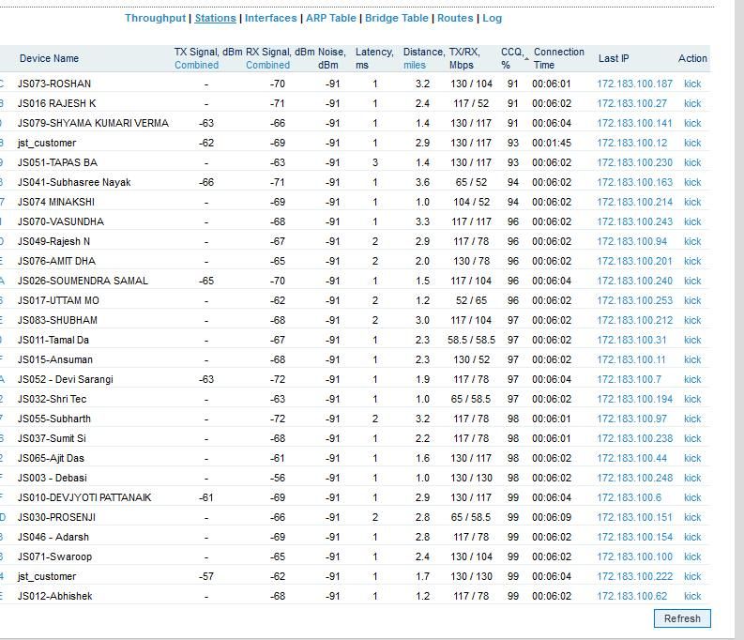Open IP 172.183.100.230 link
The height and width of the screenshot is (640, 744).
click(x=635, y=162)
